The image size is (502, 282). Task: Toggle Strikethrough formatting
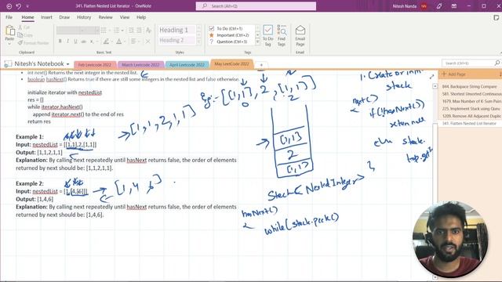[x=84, y=42]
